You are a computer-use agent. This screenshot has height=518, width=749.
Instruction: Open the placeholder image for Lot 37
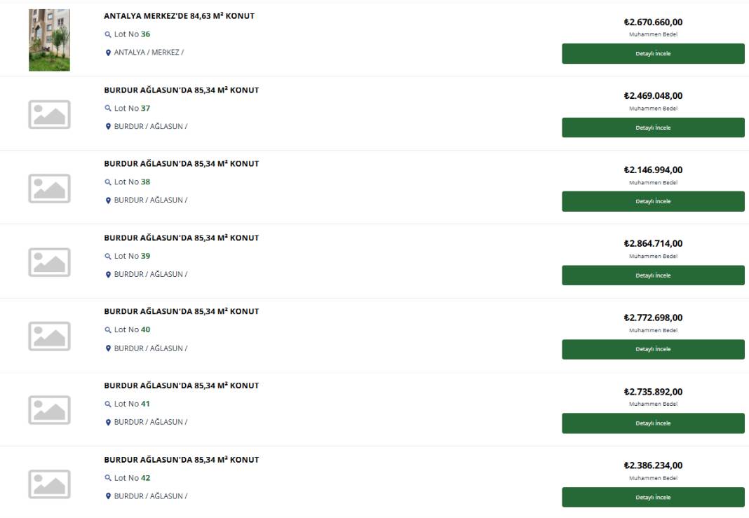click(x=49, y=114)
